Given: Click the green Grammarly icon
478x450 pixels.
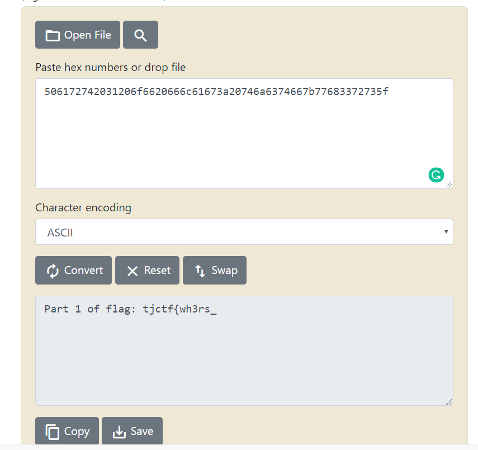Looking at the screenshot, I should [436, 175].
